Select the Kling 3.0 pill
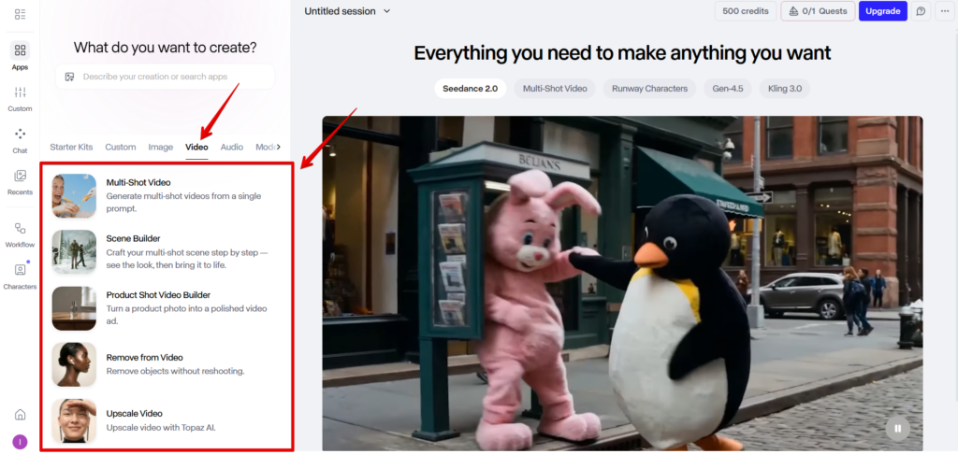This screenshot has height=454, width=958. coord(785,89)
